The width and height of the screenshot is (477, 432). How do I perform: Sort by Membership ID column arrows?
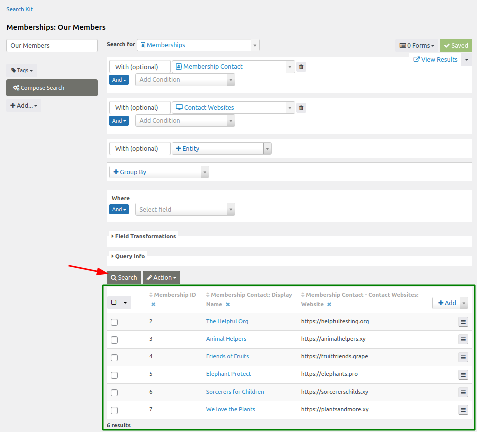(151, 295)
